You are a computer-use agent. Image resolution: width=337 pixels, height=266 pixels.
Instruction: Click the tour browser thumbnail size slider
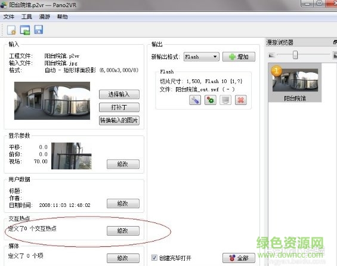coord(295,55)
